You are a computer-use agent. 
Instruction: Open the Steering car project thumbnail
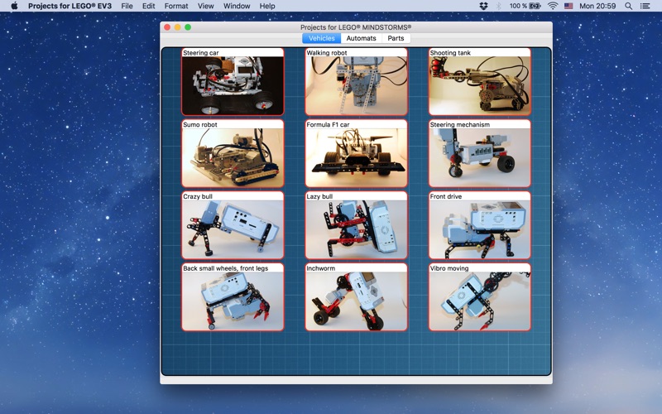[233, 81]
